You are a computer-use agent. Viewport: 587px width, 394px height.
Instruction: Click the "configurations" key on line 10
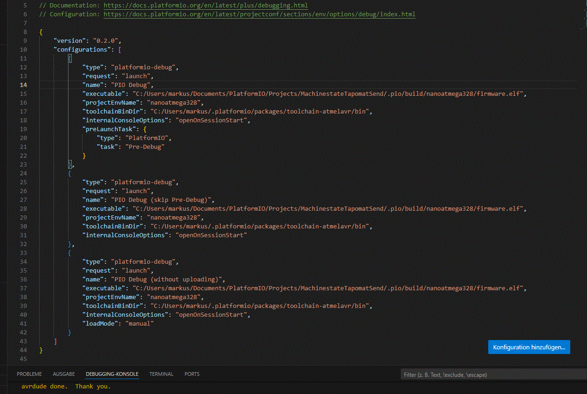82,50
